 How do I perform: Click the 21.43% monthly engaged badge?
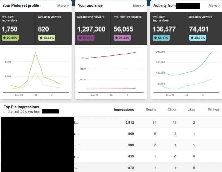122,38
